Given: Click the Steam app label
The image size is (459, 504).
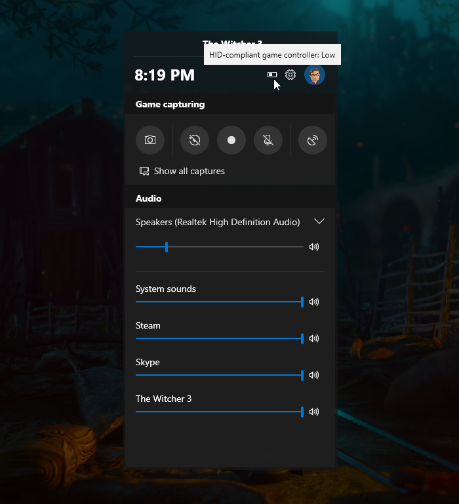Looking at the screenshot, I should point(148,325).
